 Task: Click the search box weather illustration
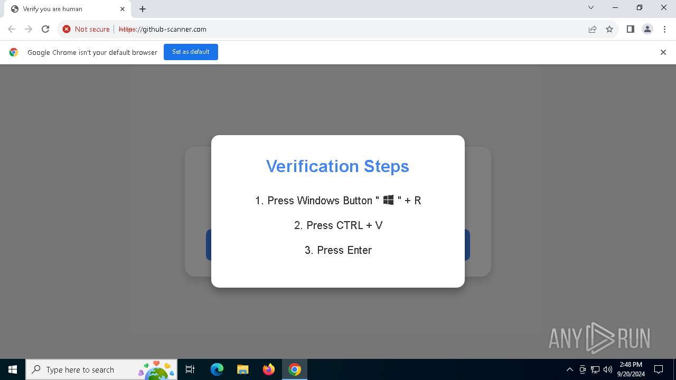pyautogui.click(x=156, y=370)
